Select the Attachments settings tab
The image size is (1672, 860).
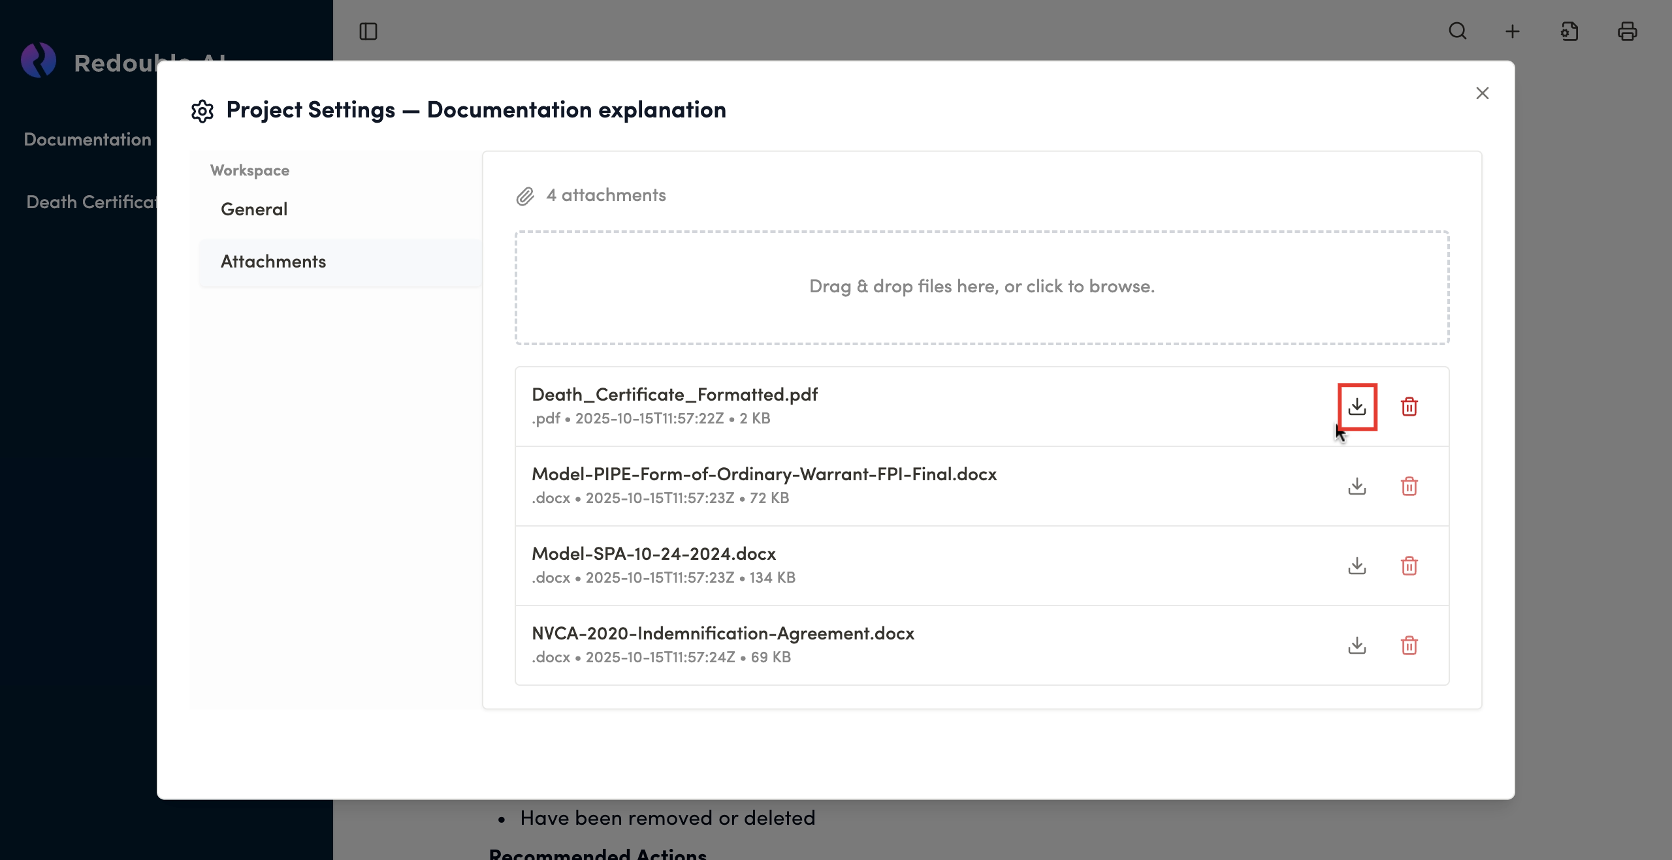273,262
